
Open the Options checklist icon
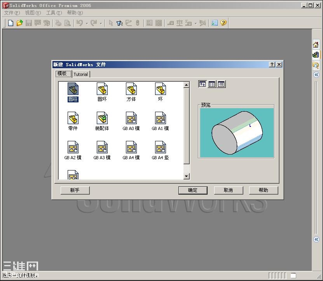pos(215,23)
